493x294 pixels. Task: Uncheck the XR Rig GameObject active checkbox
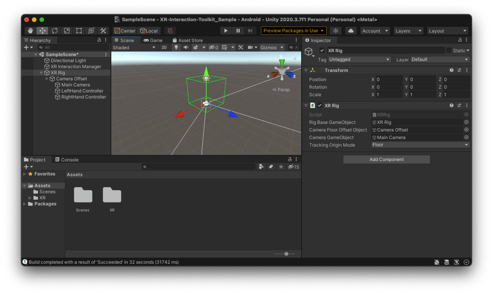[x=322, y=50]
